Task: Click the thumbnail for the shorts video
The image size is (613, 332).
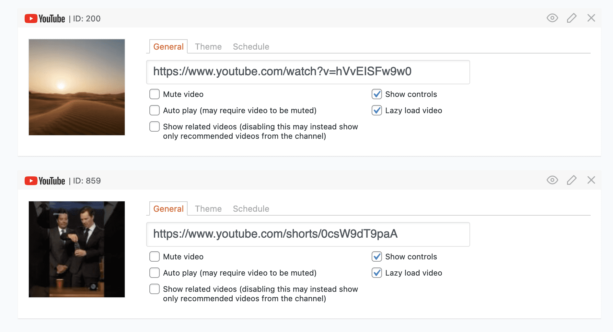Action: click(76, 249)
